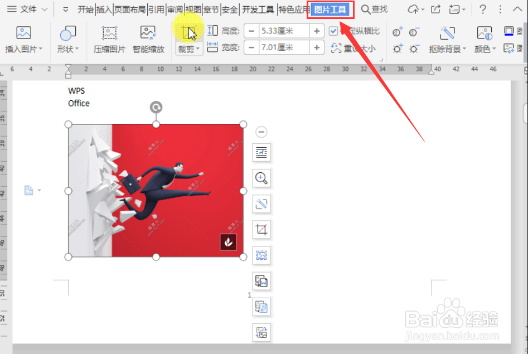Click the increase brightness icon

[x=398, y=49]
